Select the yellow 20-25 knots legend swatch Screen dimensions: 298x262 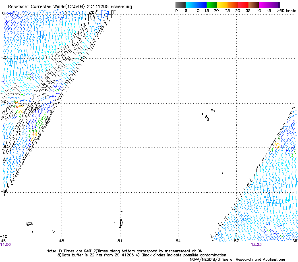[222, 5]
